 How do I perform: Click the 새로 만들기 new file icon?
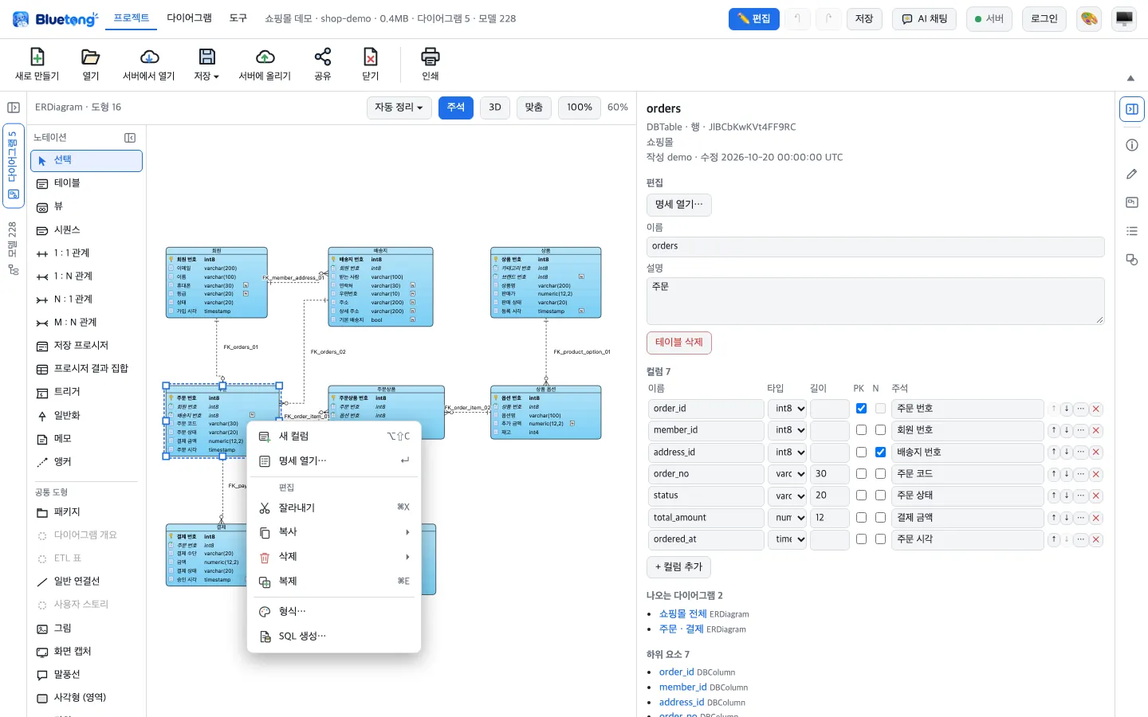pos(37,57)
